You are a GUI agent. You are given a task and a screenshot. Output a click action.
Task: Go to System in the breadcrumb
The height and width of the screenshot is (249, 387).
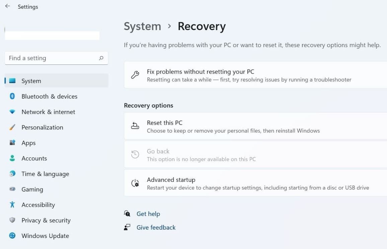pos(142,26)
